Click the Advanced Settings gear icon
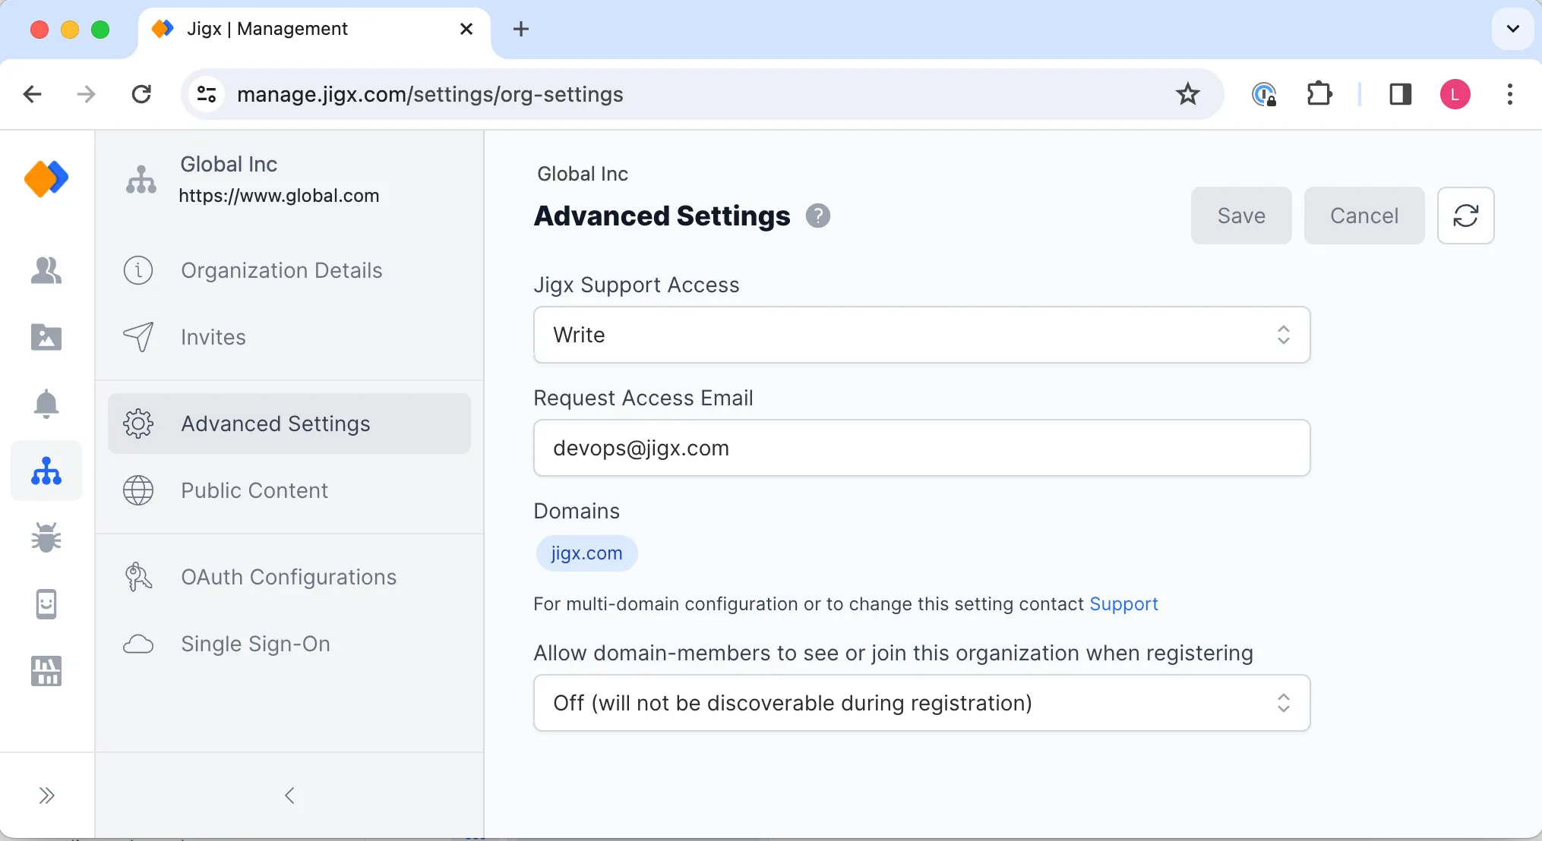 tap(137, 423)
